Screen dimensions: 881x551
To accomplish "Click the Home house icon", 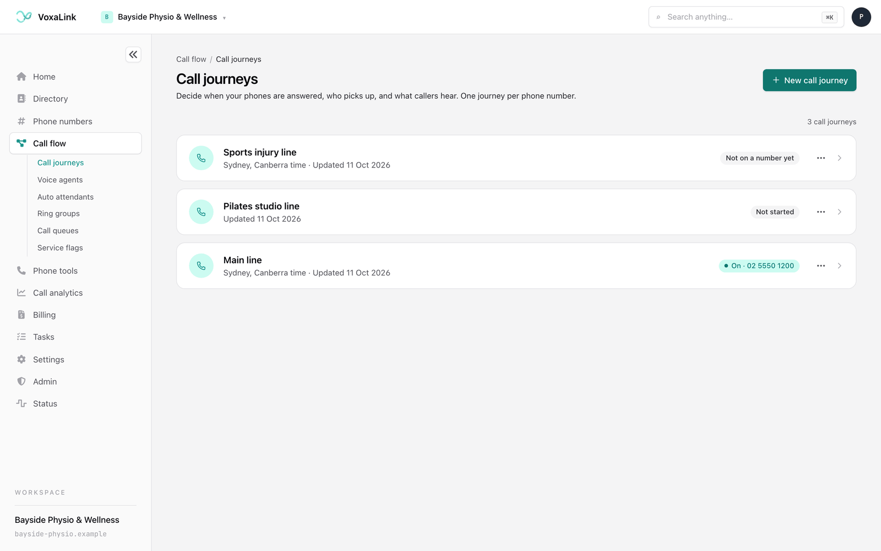I will coord(21,77).
